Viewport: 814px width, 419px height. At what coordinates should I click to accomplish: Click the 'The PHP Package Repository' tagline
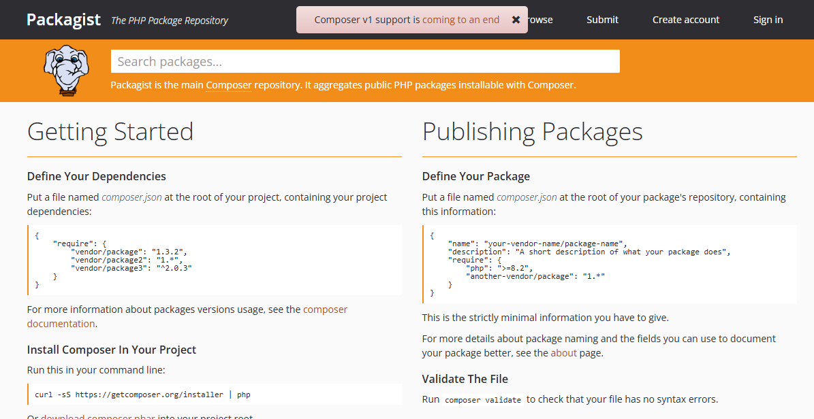coord(170,20)
